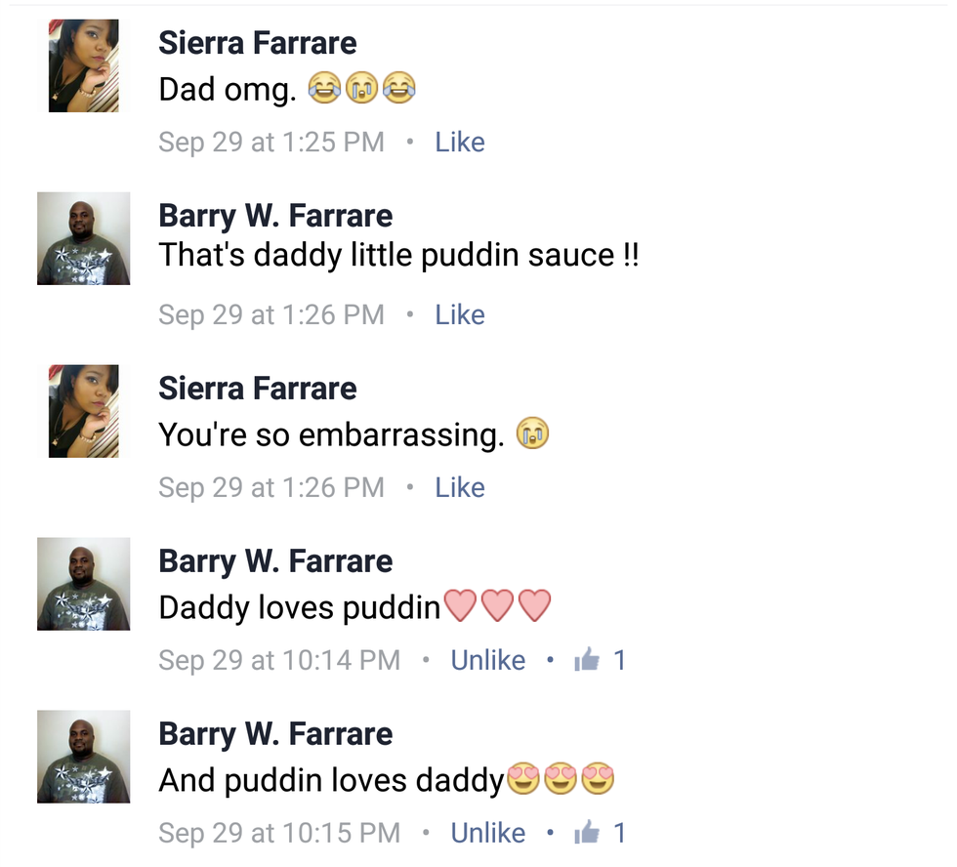
Task: Like the 'You're so embarrassing.' comment
Action: point(460,487)
